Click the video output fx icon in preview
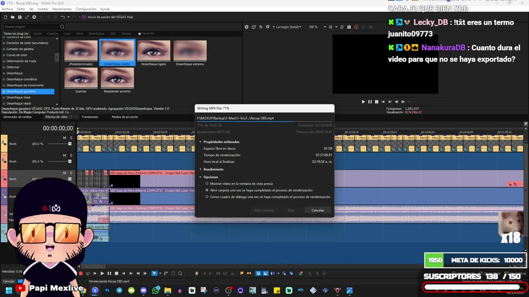This screenshot has width=529, height=297. 261,27
